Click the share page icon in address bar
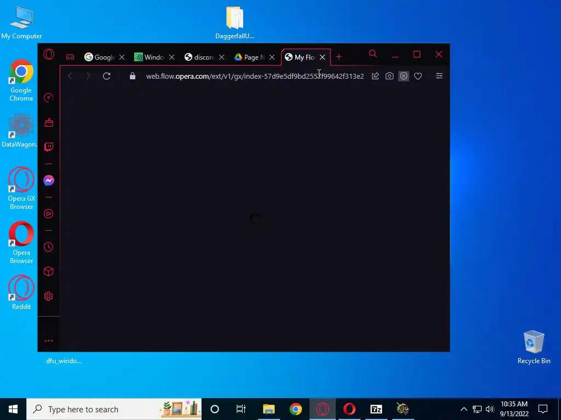Viewport: 561px width, 420px height. pyautogui.click(x=375, y=76)
